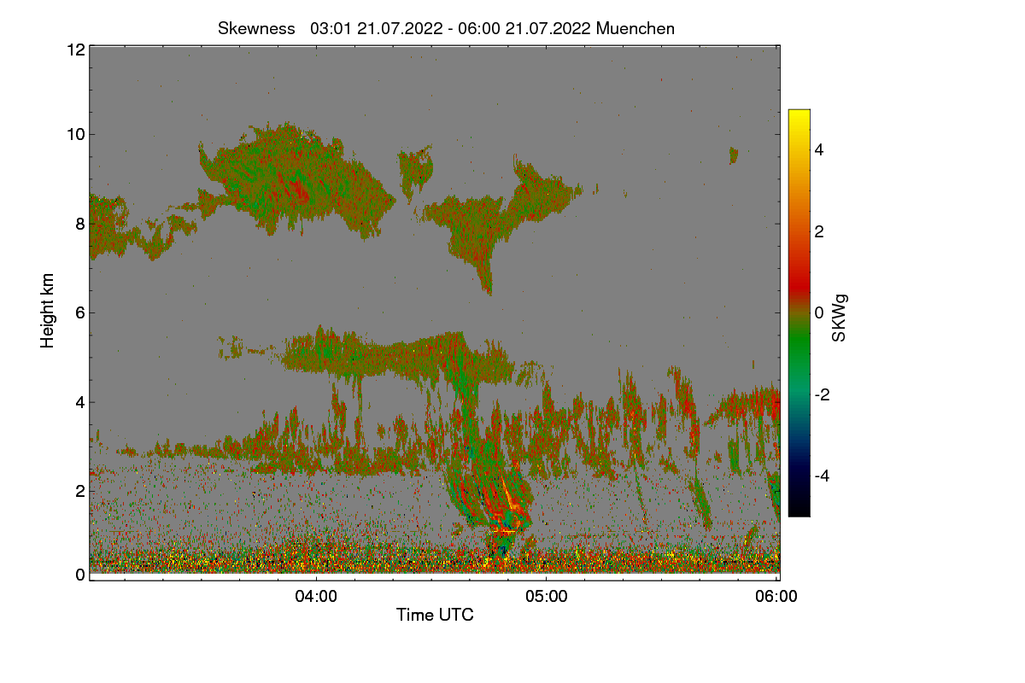Click the height axis label 10
Image resolution: width=1025 pixels, height=683 pixels.
point(75,134)
